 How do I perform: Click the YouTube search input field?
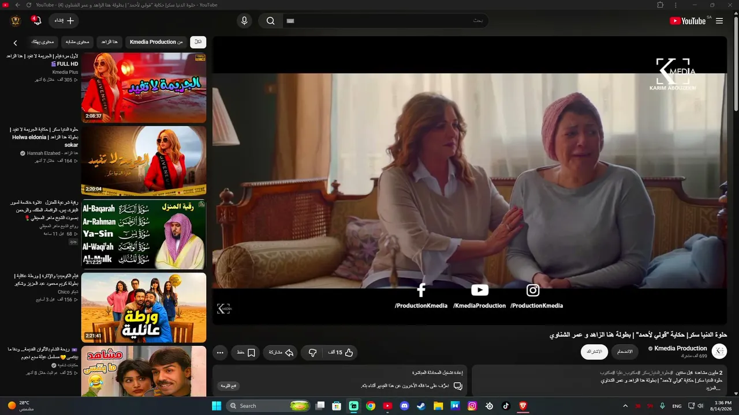[386, 21]
